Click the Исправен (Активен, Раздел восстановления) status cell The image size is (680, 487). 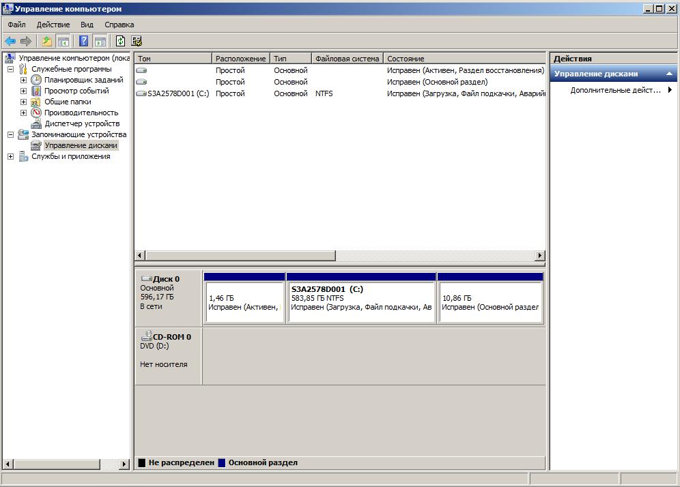pos(466,70)
